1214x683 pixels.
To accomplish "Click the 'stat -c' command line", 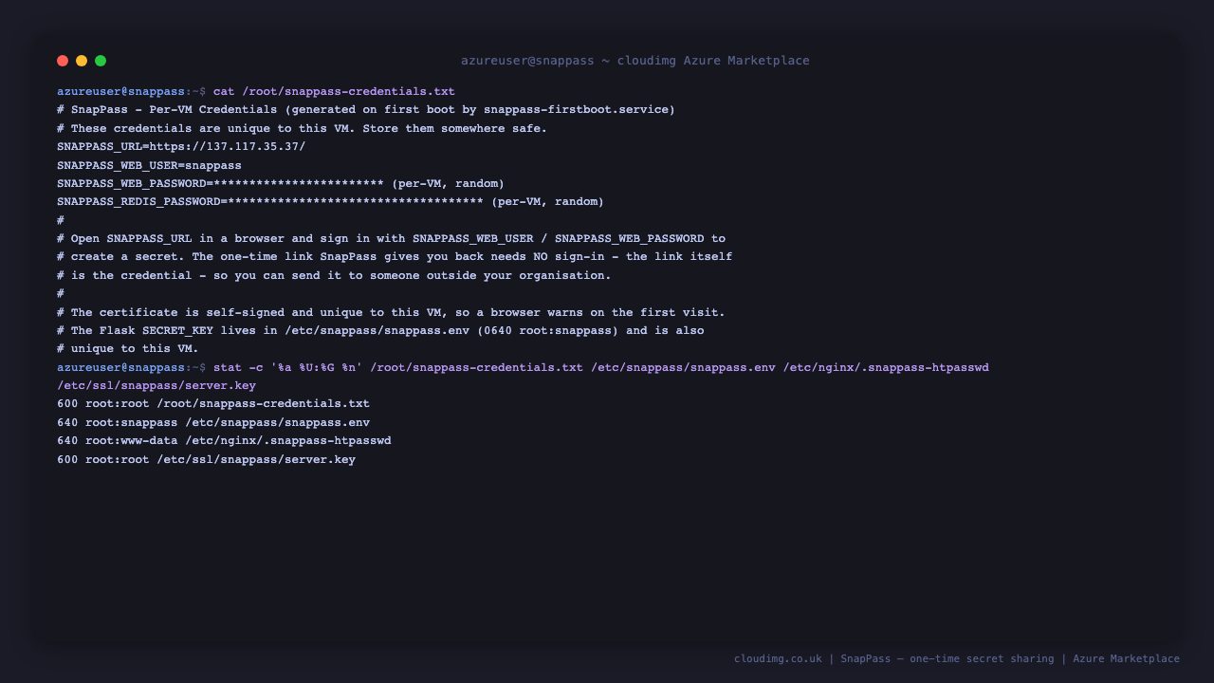I will coord(601,367).
